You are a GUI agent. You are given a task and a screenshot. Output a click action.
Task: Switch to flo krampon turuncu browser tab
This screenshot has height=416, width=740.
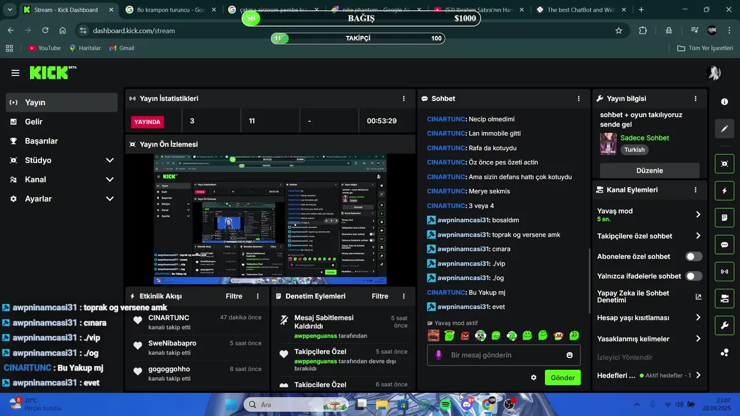(171, 10)
